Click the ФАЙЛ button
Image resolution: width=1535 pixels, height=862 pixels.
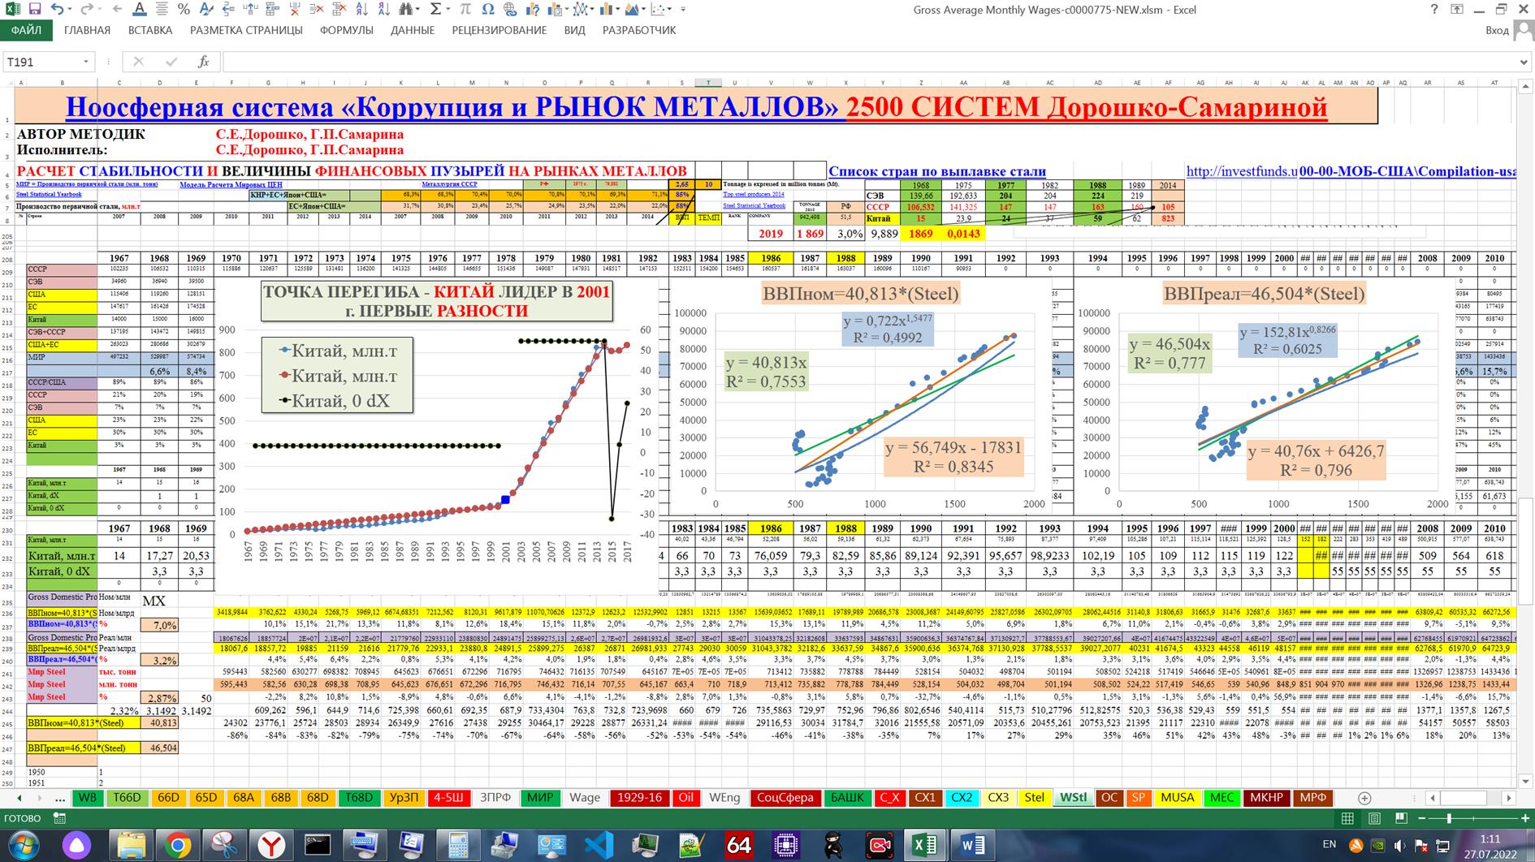[26, 30]
